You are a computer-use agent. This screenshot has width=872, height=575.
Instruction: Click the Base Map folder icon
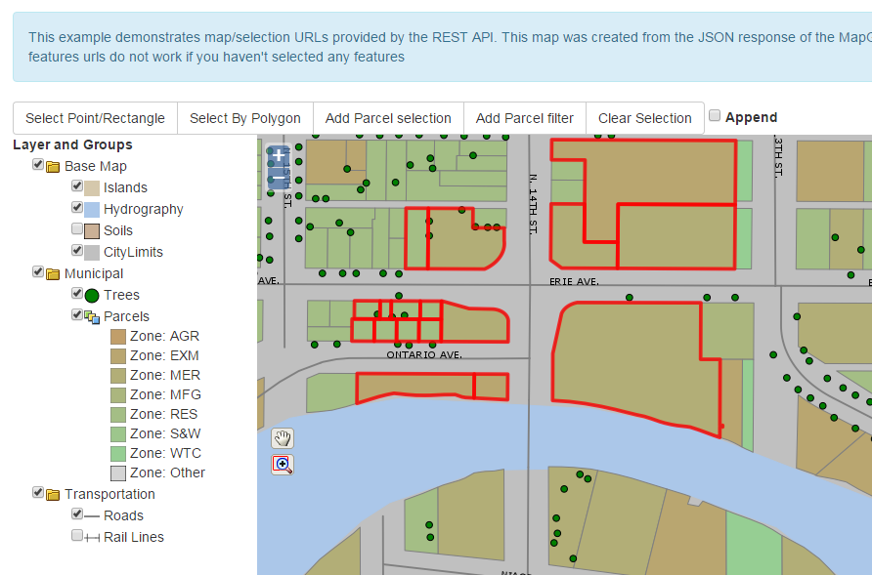click(x=54, y=166)
